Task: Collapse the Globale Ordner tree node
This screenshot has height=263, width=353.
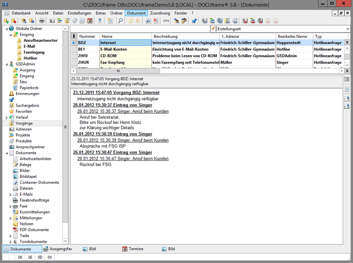Action: pos(7,29)
